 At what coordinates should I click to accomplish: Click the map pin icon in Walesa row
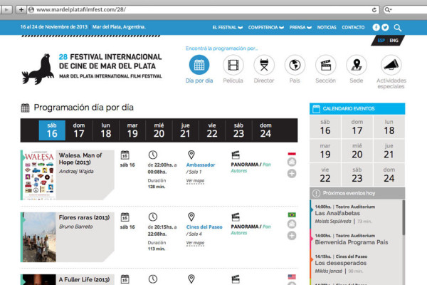tap(191, 155)
